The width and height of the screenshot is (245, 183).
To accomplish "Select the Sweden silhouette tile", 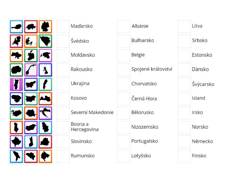I will 45,84.
